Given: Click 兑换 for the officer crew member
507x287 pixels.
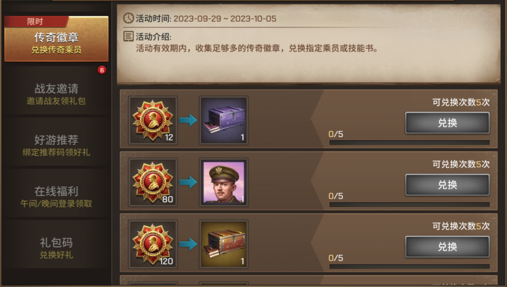Looking at the screenshot, I should (447, 185).
